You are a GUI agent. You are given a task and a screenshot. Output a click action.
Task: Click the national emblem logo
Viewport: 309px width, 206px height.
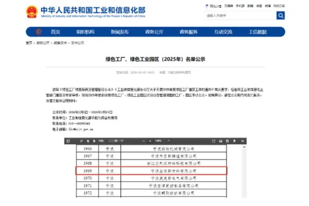tap(32, 12)
